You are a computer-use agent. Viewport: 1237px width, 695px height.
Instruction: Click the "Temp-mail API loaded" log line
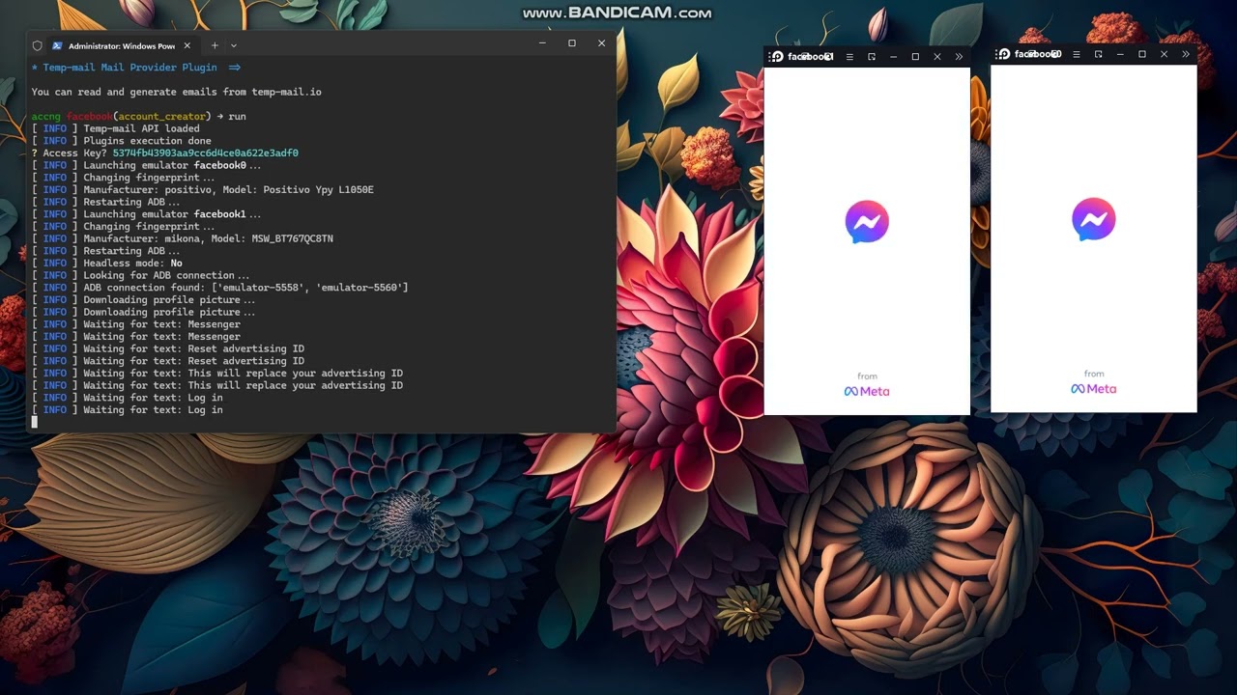coord(115,128)
